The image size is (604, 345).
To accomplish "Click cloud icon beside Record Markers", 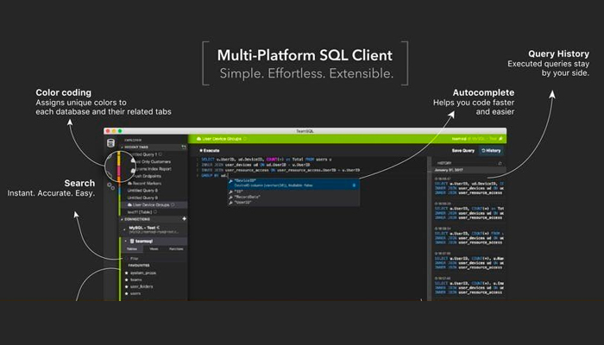I will click(x=129, y=183).
